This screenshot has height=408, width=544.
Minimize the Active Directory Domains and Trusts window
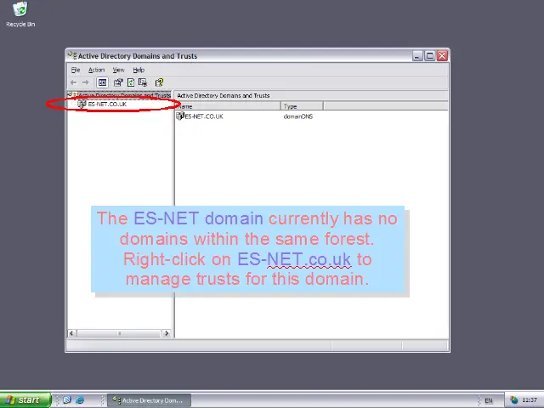417,56
